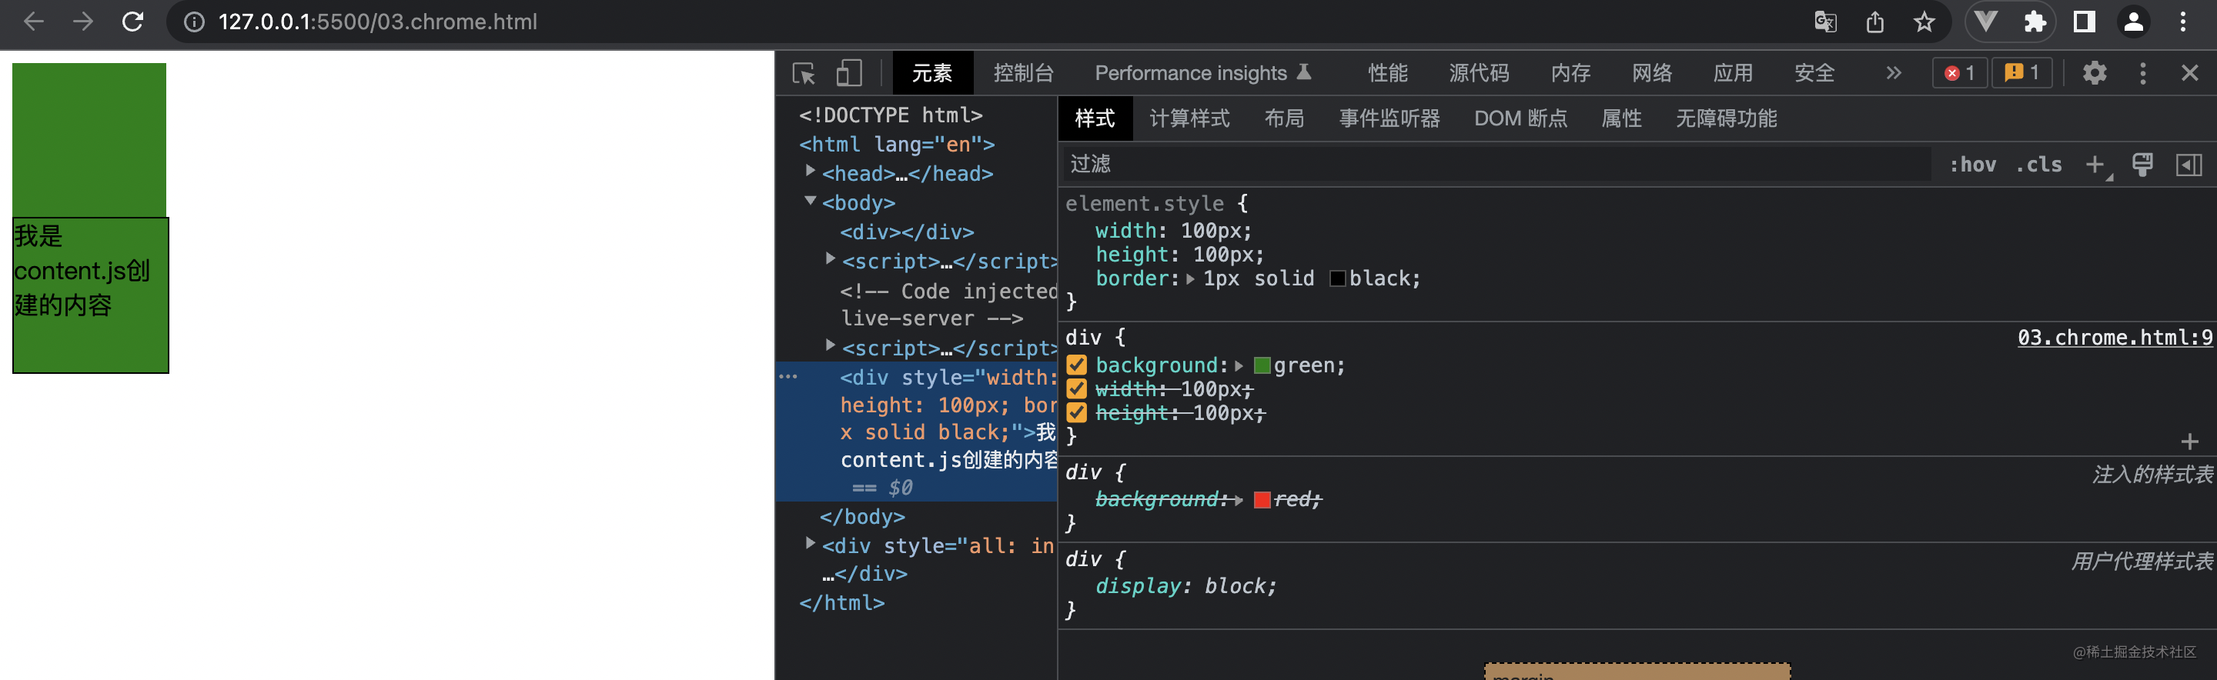This screenshot has height=680, width=2217.
Task: Click the green background color swatch
Action: [x=1262, y=365]
